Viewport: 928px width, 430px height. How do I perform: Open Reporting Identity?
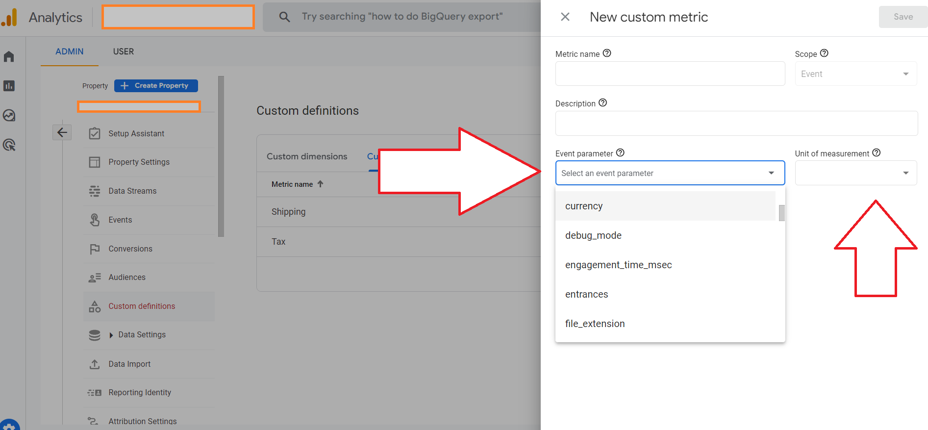point(140,392)
